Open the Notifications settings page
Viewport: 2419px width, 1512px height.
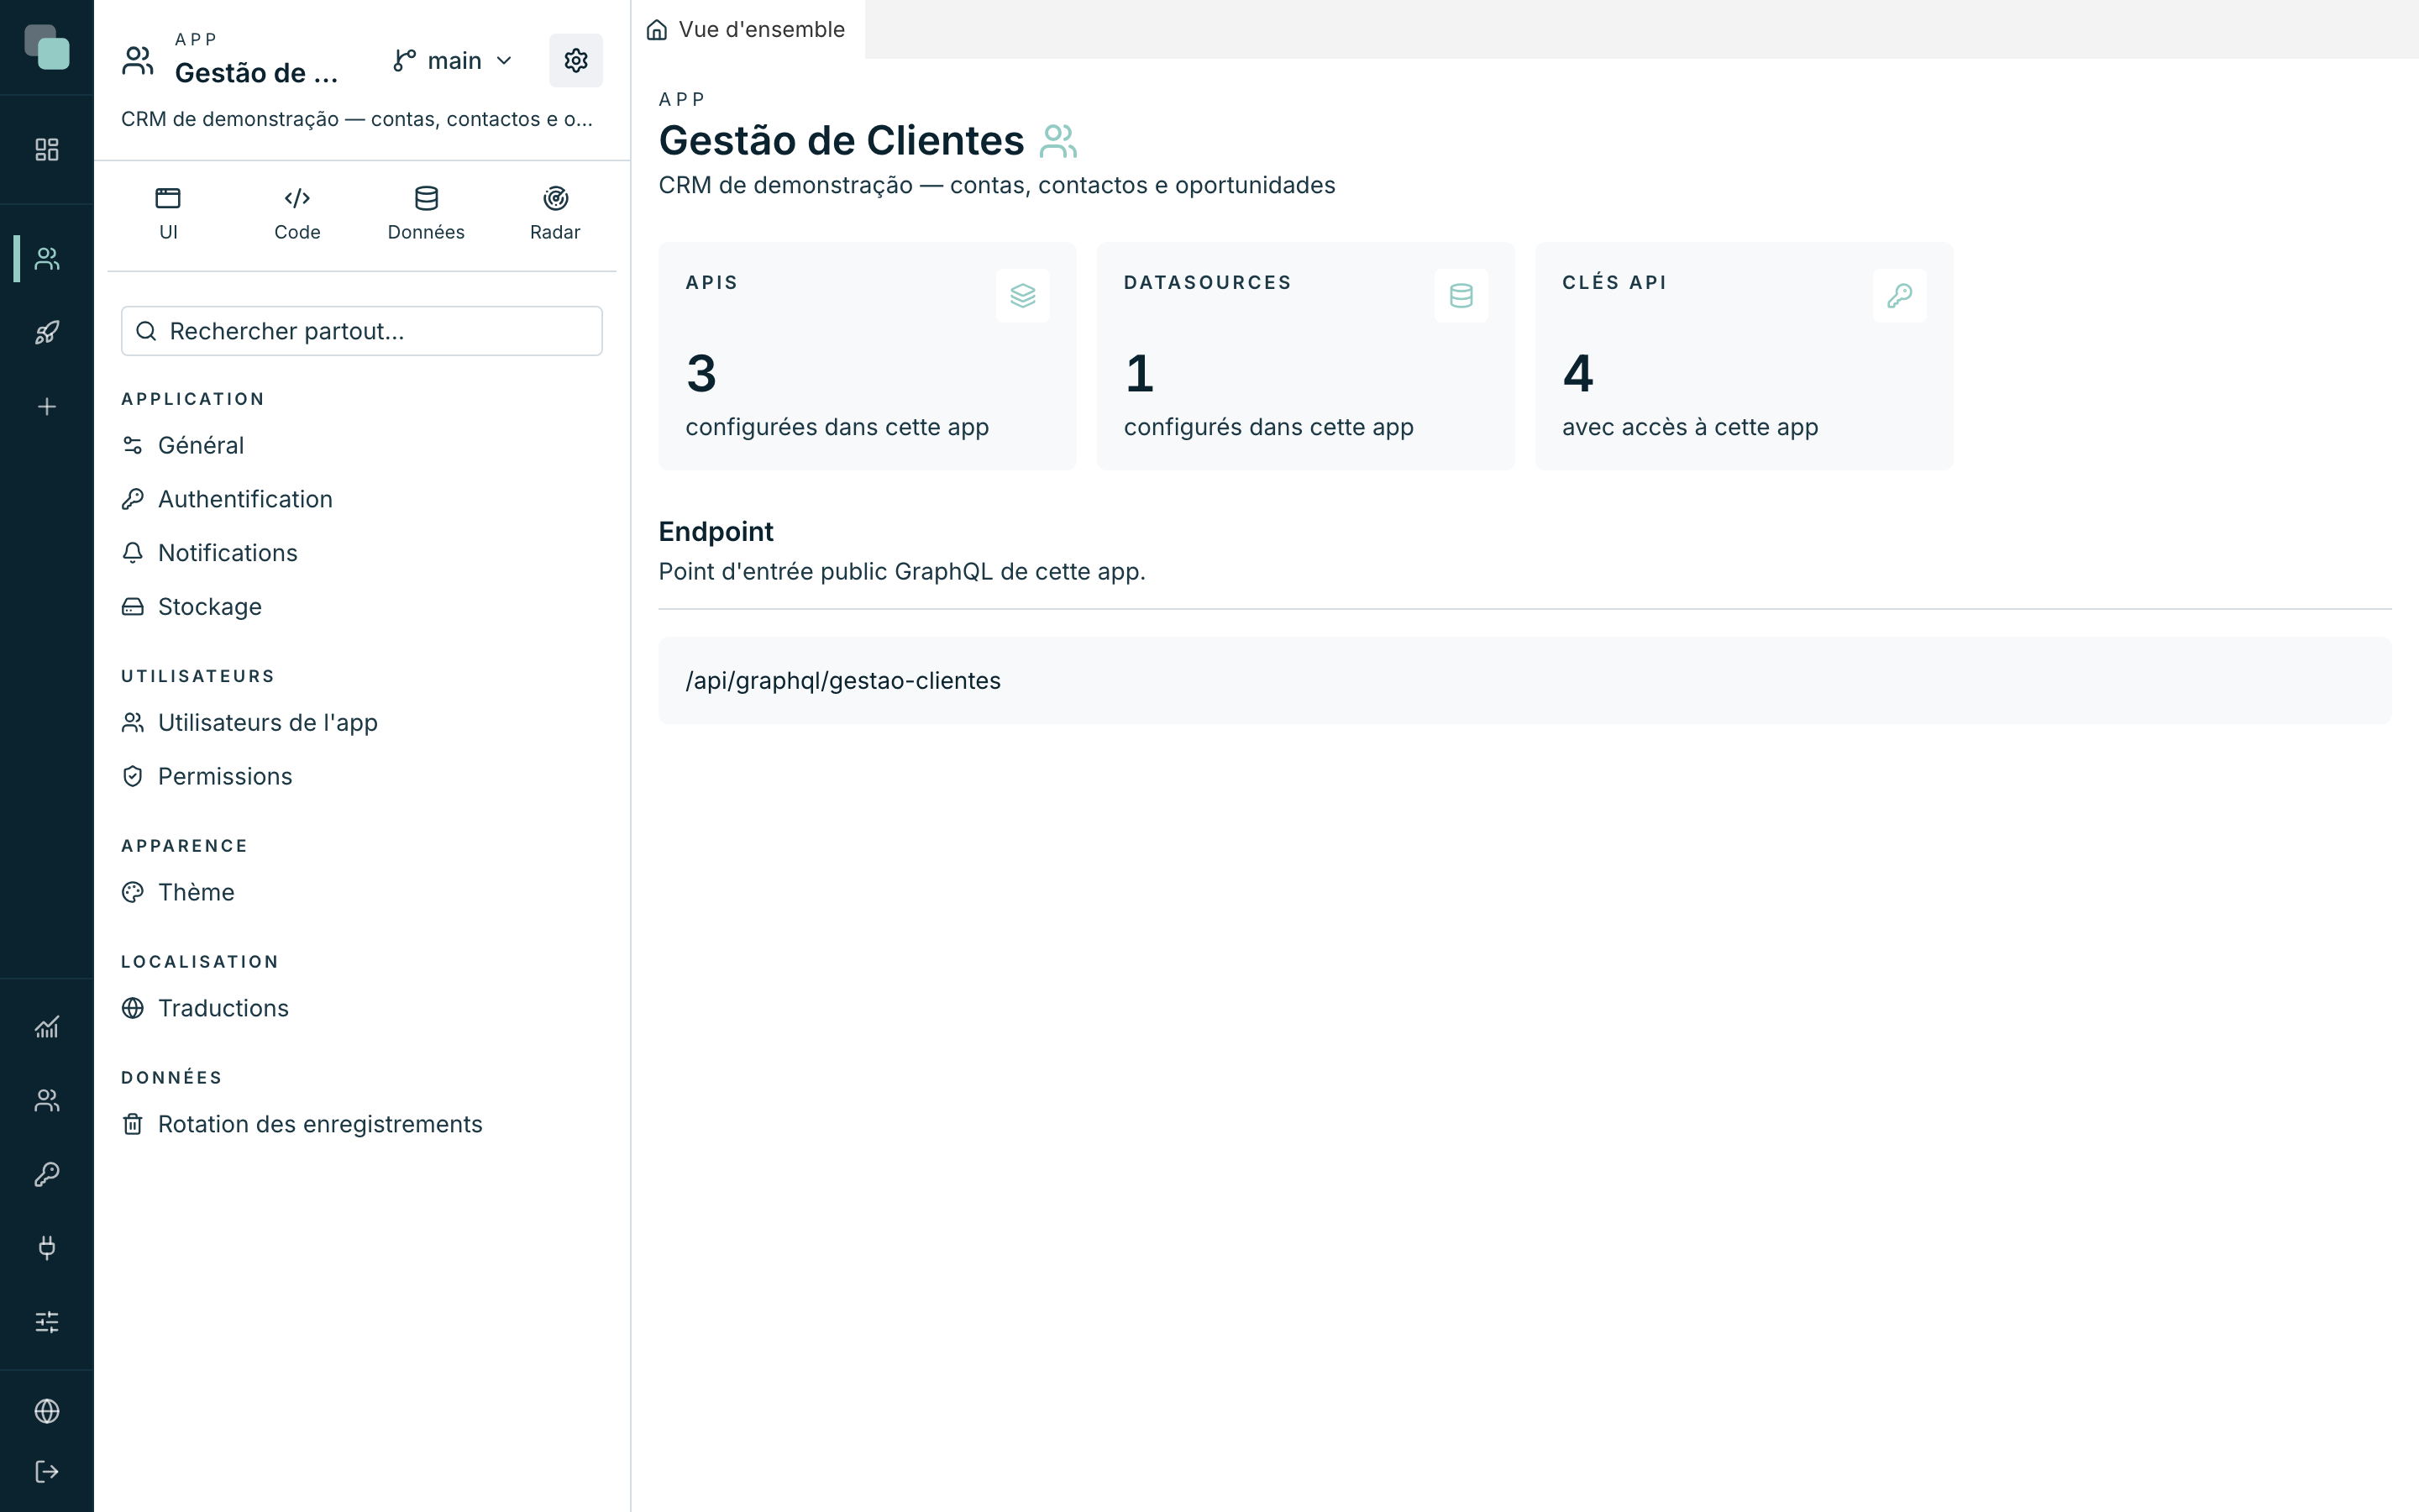pos(362,553)
